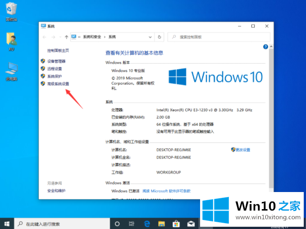Click the computer icon in address bar
This screenshot has height=229, width=306.
(x=74, y=37)
